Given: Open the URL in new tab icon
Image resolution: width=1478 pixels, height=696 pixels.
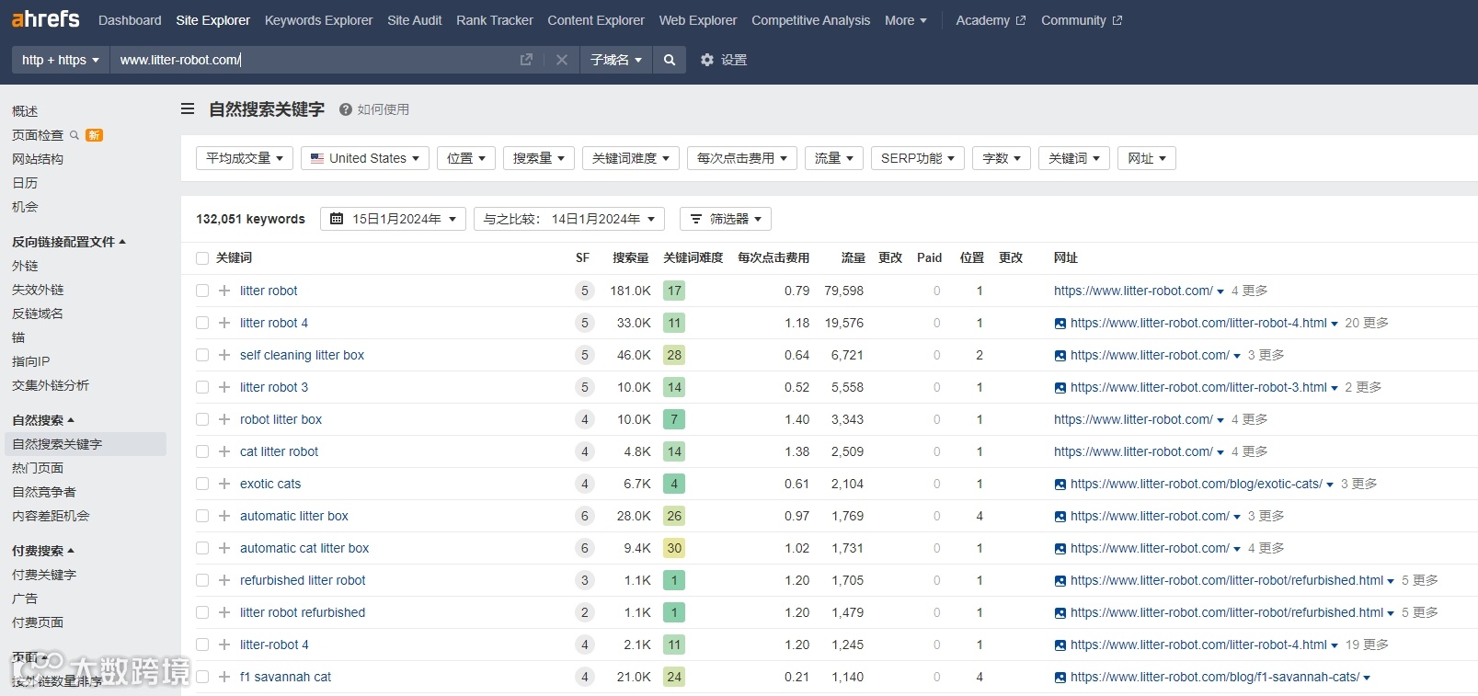Looking at the screenshot, I should [x=526, y=60].
